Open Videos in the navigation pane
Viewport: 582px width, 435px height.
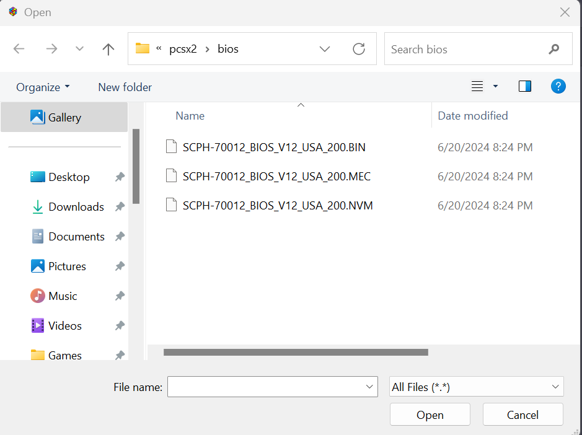pos(65,325)
